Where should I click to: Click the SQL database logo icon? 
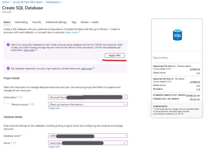(x=177, y=35)
